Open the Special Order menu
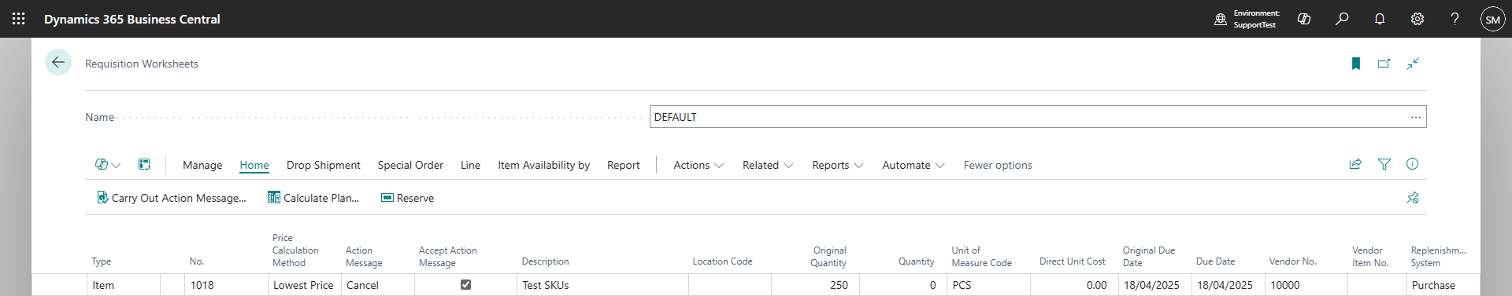Viewport: 1512px width, 296px height. click(x=410, y=165)
